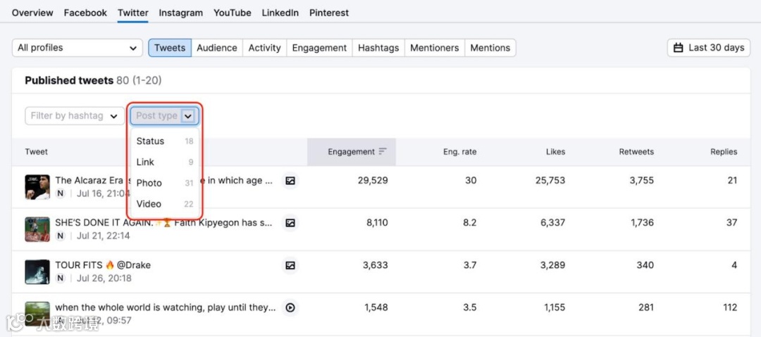
Task: Click the photo icon on Faith Kipyegon tweet
Action: point(290,223)
